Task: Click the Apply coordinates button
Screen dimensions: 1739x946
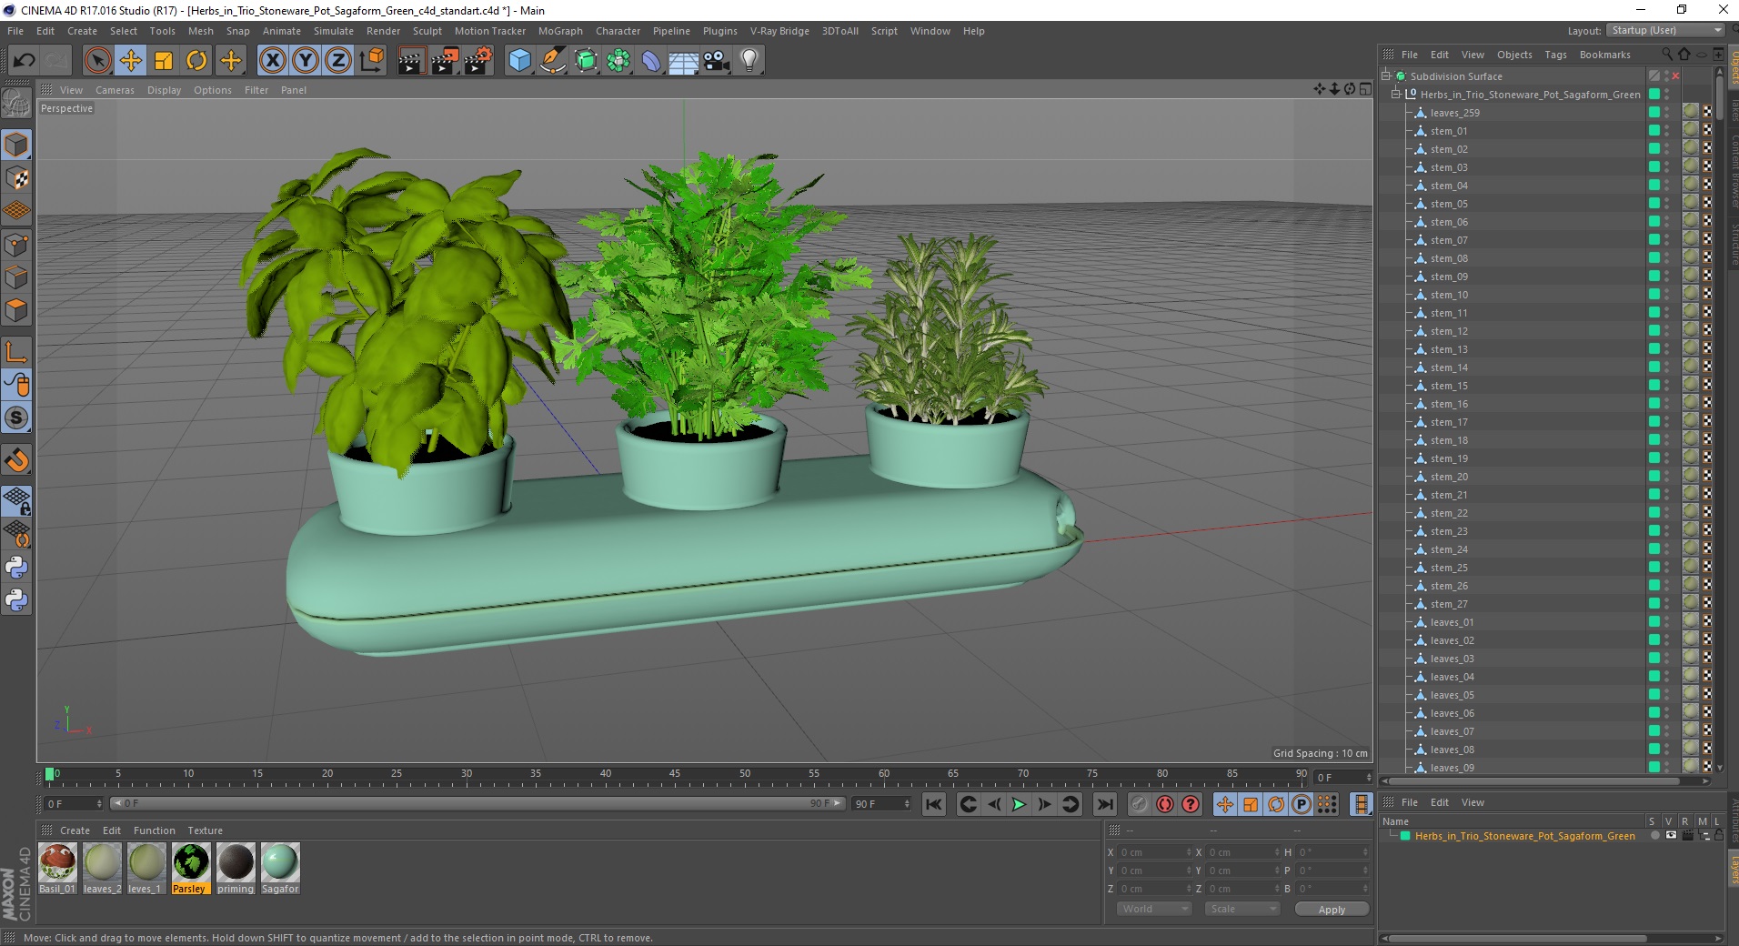Action: tap(1332, 910)
